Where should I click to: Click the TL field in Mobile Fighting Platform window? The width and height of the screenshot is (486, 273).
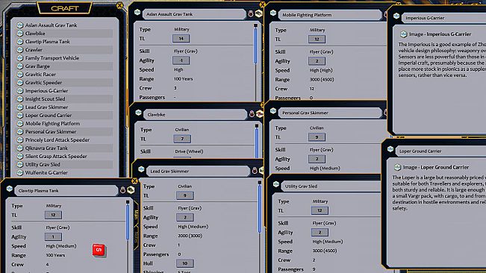317,40
